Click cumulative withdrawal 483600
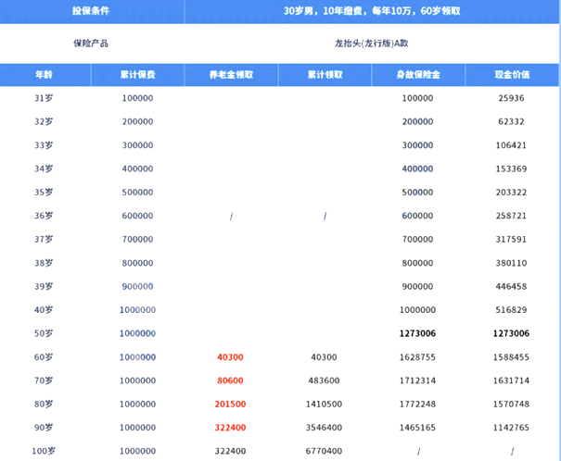 pyautogui.click(x=325, y=380)
